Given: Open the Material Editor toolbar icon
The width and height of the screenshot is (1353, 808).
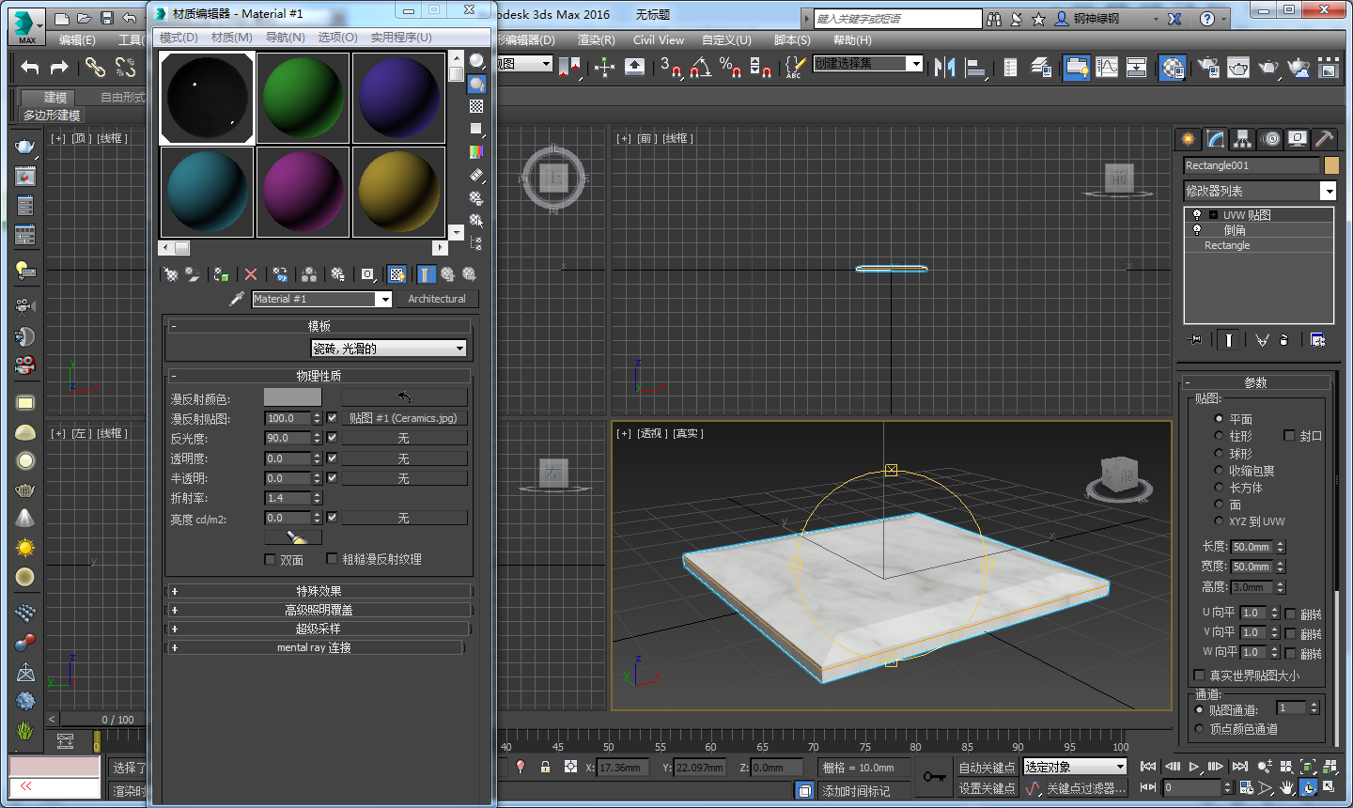Looking at the screenshot, I should pos(1173,67).
